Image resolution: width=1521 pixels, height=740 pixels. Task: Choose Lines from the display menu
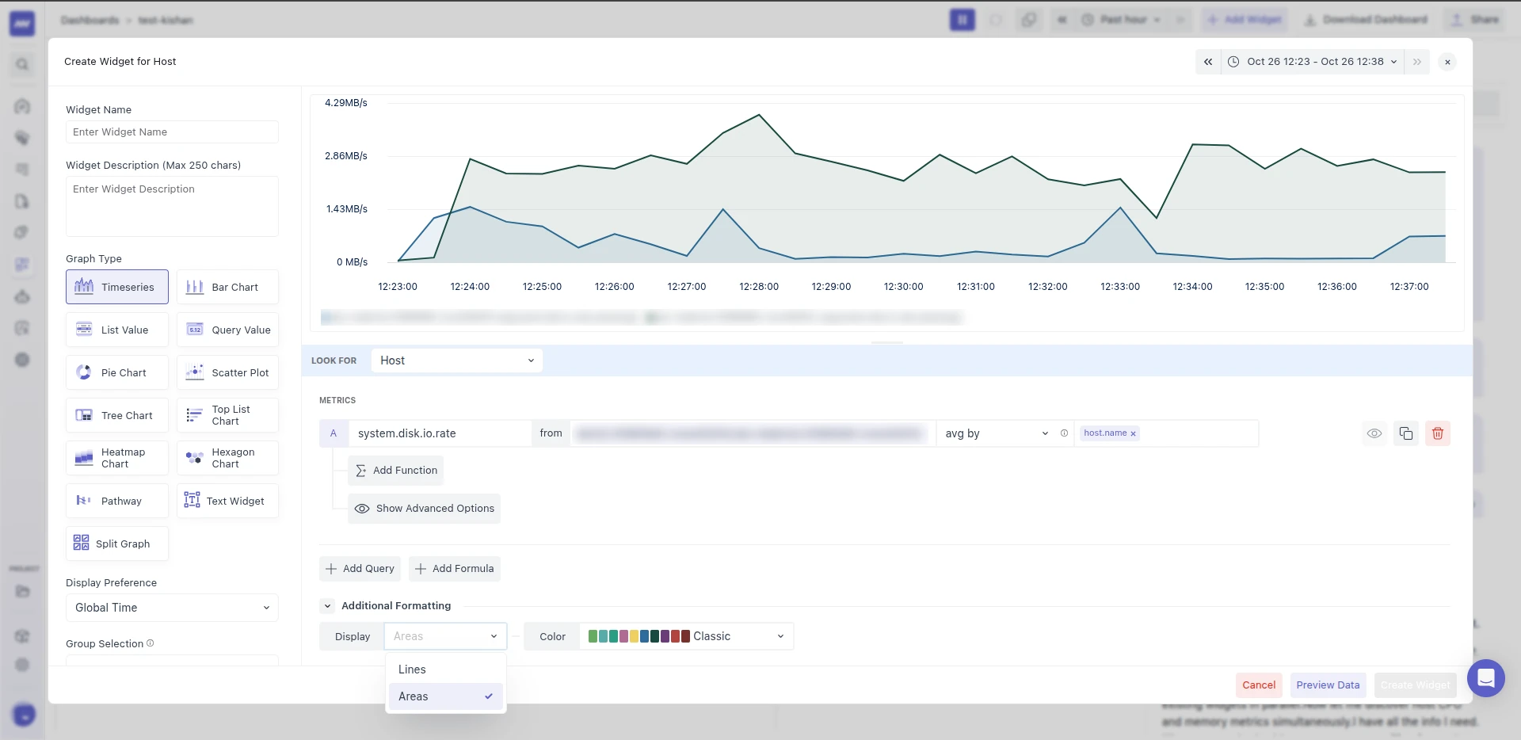coord(446,669)
